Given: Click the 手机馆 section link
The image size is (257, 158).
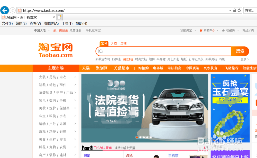Looking at the screenshot, I should (x=173, y=155).
